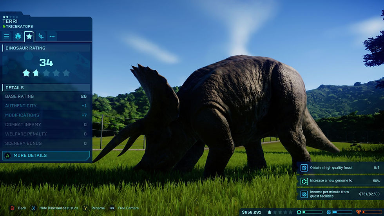Click the Rename option
Screen dimensions: 384x216
click(98, 208)
